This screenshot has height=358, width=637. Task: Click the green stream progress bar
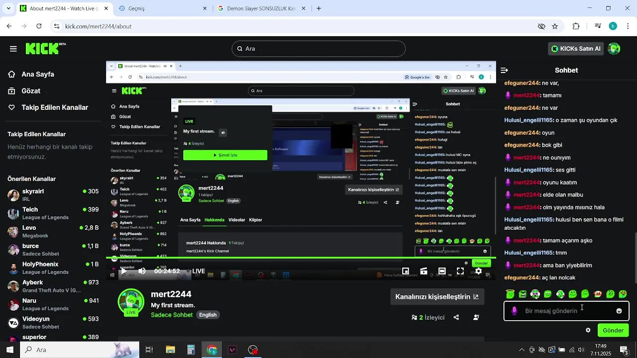[301, 259]
